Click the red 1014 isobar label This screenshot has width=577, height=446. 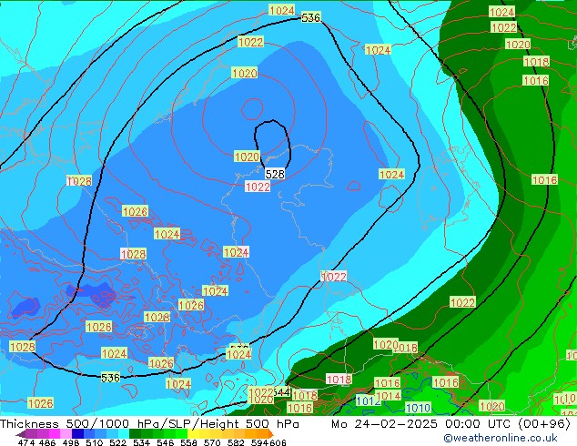tap(389, 396)
